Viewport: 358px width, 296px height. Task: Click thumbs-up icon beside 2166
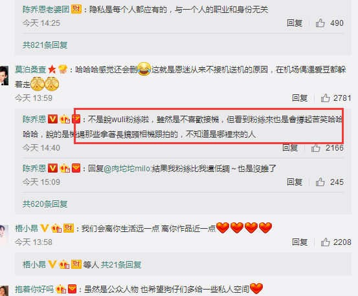click(315, 148)
